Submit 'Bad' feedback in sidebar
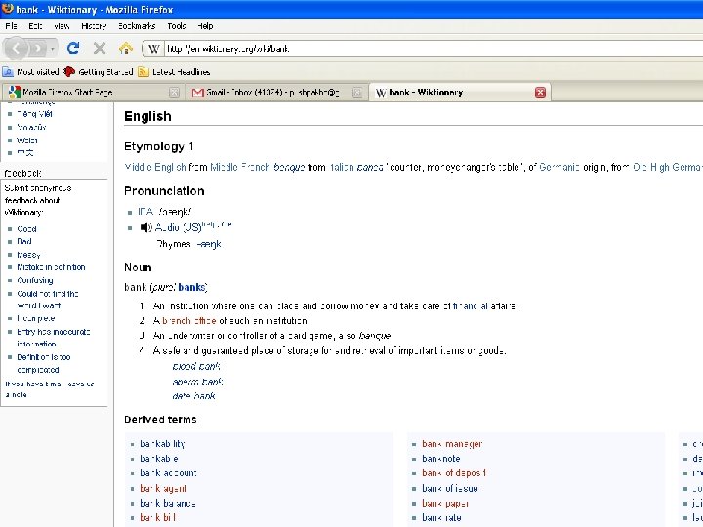The width and height of the screenshot is (703, 527). click(x=24, y=242)
